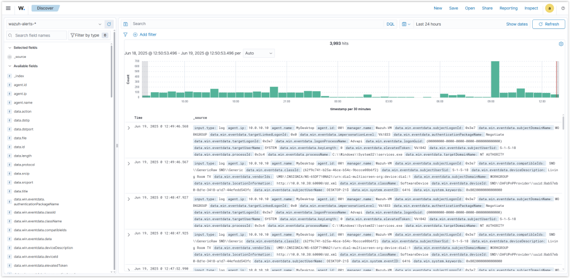Open the user avatar menu

click(549, 8)
